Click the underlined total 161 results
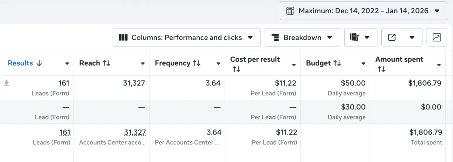Viewport: 453px width, 162px height. [x=65, y=132]
